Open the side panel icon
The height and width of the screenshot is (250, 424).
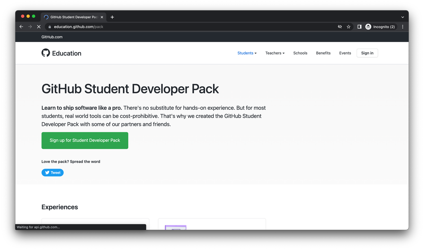(359, 27)
